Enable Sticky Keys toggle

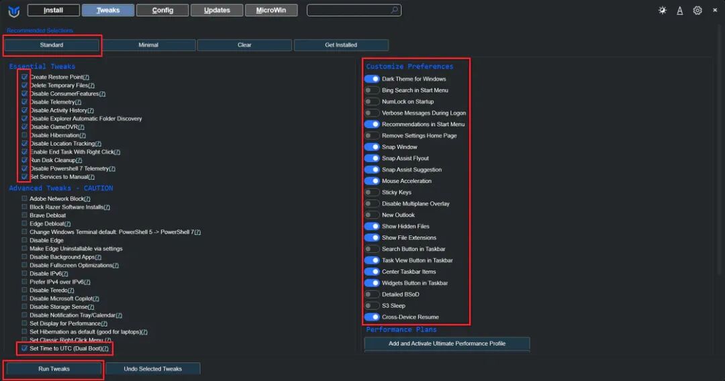[372, 192]
